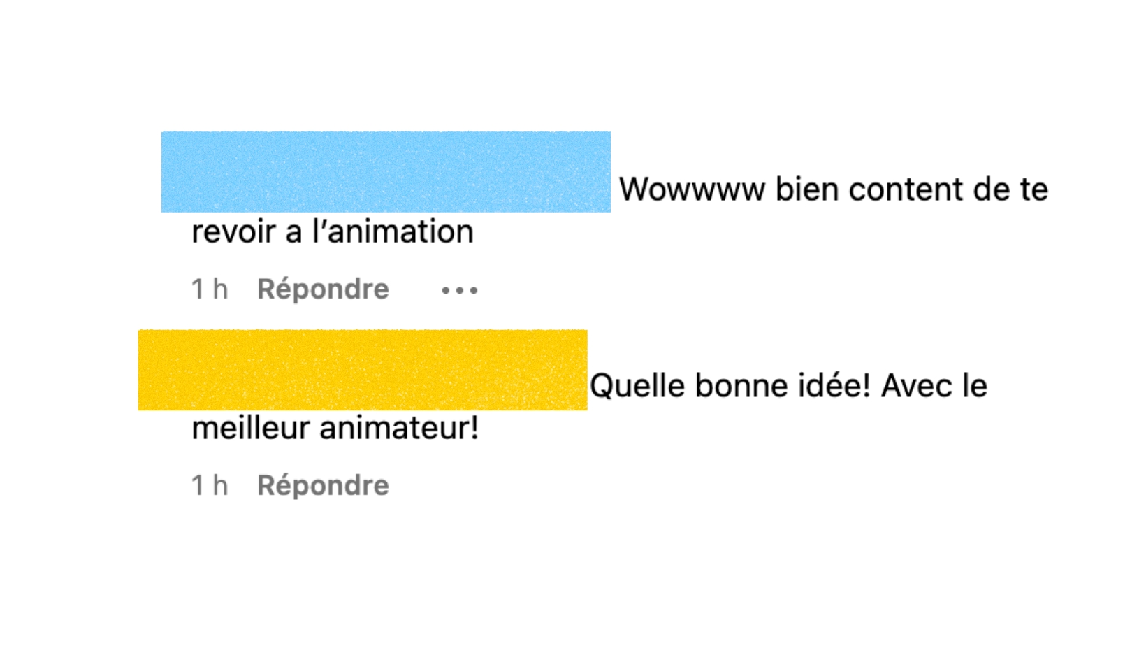Click the blue-covered author name
Image resolution: width=1146 pixels, height=646 pixels.
pyautogui.click(x=386, y=172)
